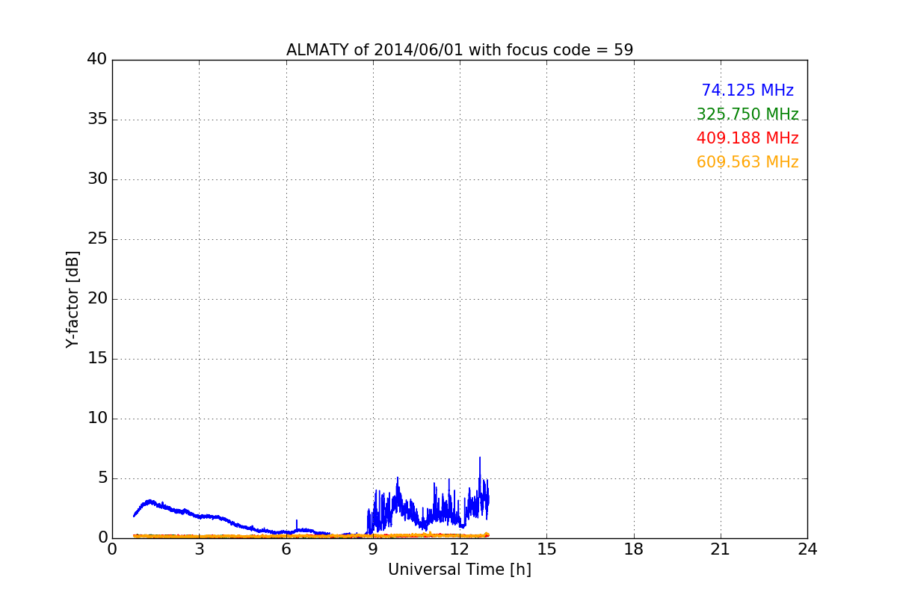Click the Y-factor [dB] axis label

(73, 299)
